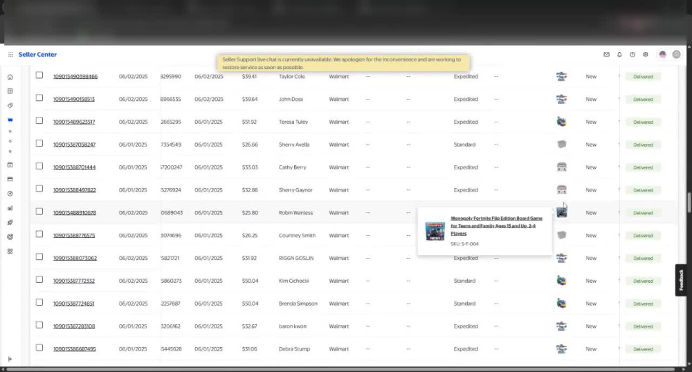This screenshot has width=692, height=372.
Task: Open the mail inbox icon in header
Action: (606, 54)
